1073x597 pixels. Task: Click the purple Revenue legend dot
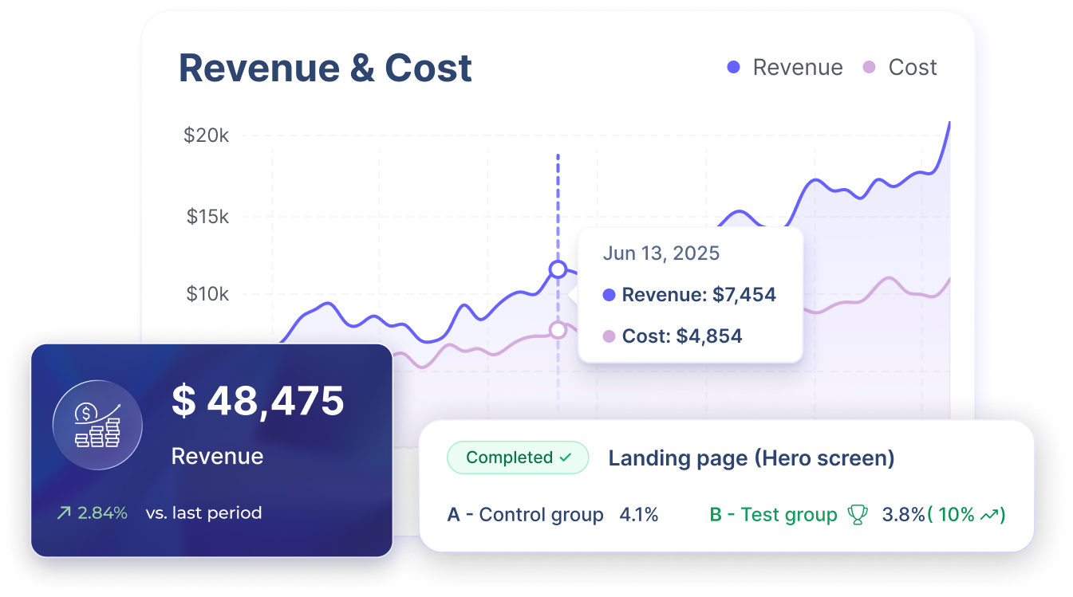pos(734,67)
